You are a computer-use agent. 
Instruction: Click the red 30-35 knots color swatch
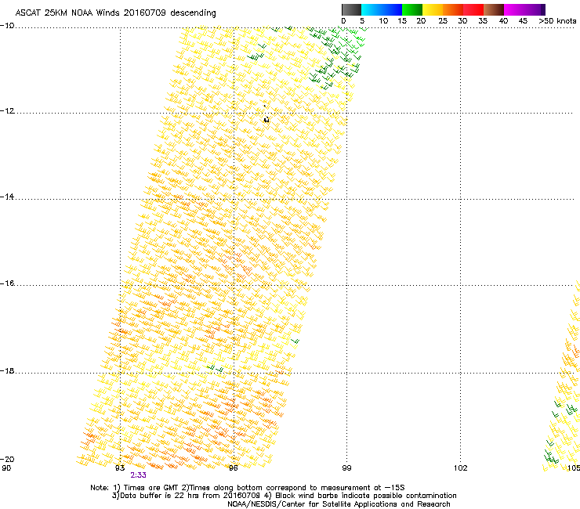pos(473,9)
